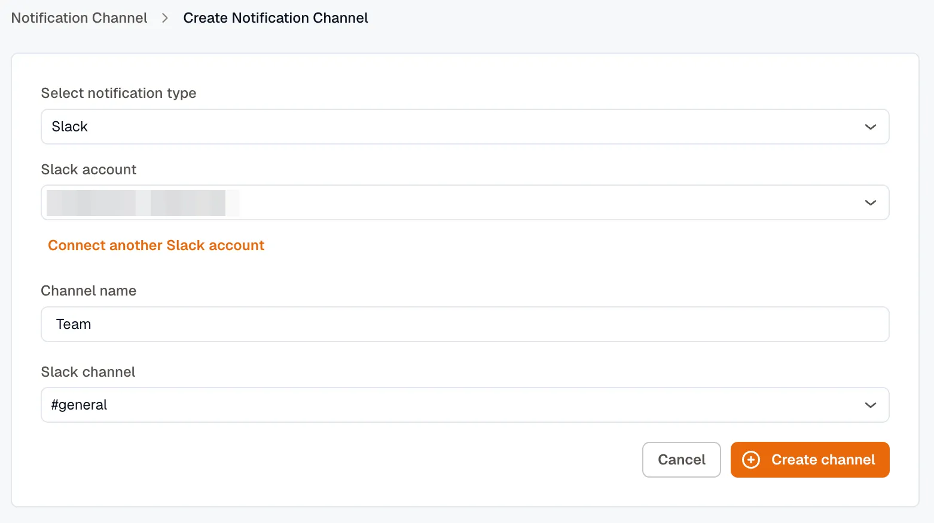Click the Select notification type label
The width and height of the screenshot is (934, 523).
118,93
